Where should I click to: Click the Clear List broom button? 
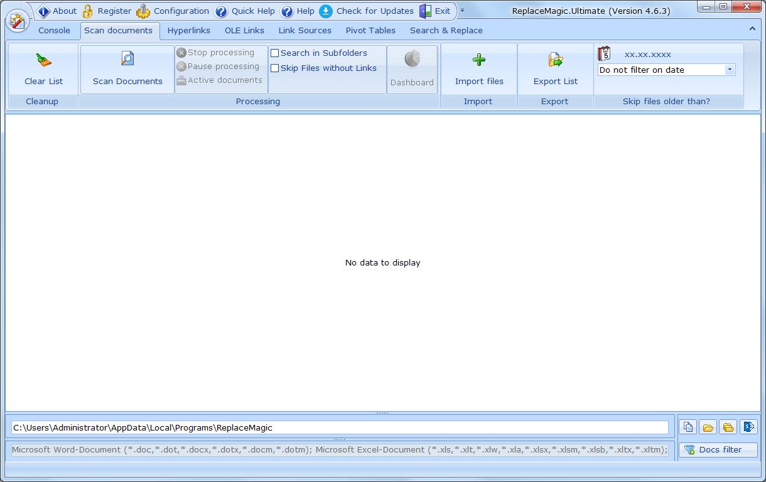pyautogui.click(x=43, y=69)
